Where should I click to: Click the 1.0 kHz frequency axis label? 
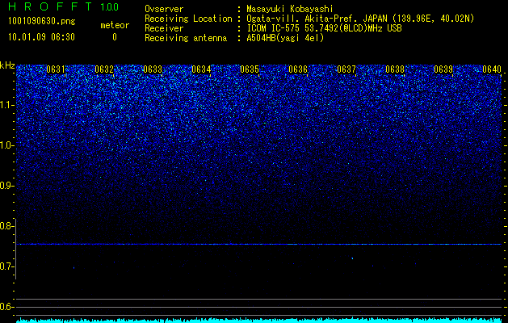[6, 145]
